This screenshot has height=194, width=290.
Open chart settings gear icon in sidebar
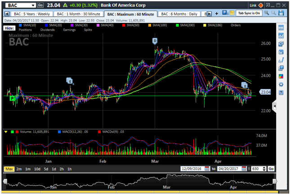tap(281, 84)
